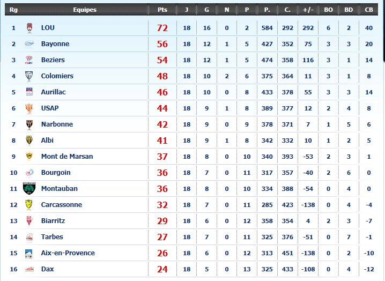385x281 pixels.
Task: Open the Dax team name link
Action: coord(47,269)
